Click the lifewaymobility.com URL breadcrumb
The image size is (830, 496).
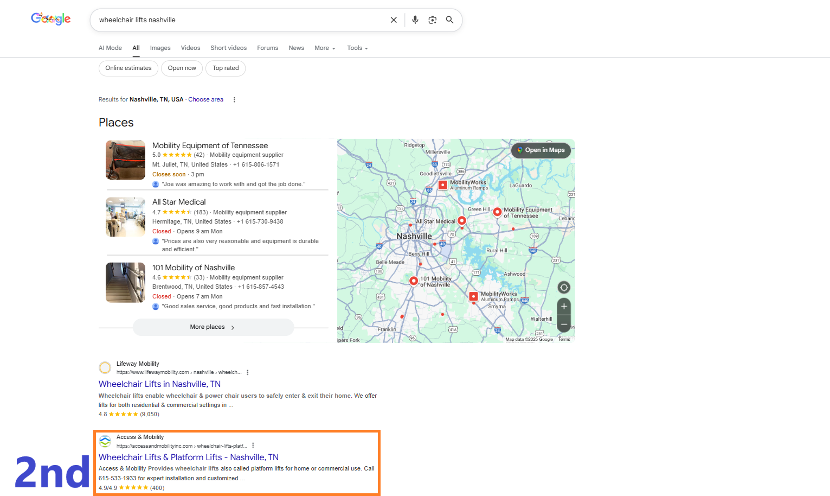pos(179,372)
